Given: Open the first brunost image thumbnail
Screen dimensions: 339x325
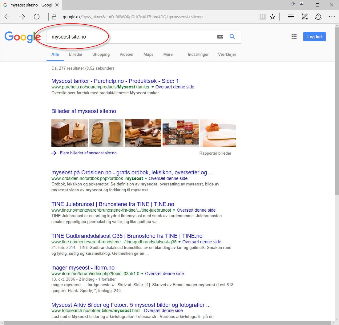Looking at the screenshot, I should (69, 133).
